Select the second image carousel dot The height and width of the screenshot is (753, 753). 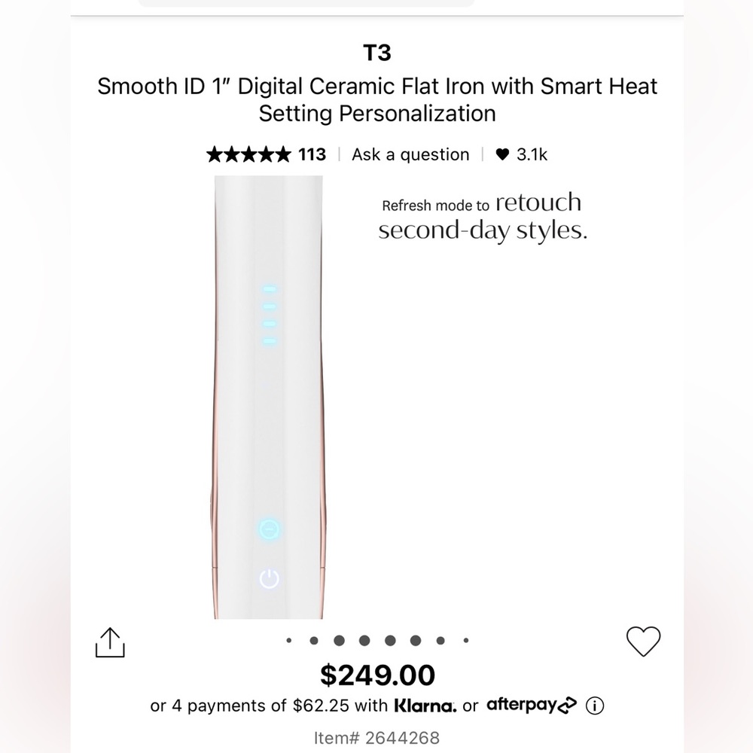tap(314, 641)
